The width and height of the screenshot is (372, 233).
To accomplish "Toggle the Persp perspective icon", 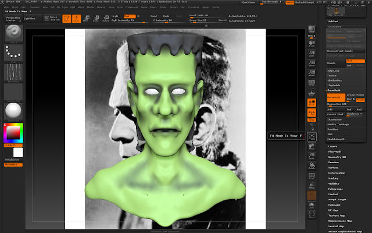I will (312, 83).
